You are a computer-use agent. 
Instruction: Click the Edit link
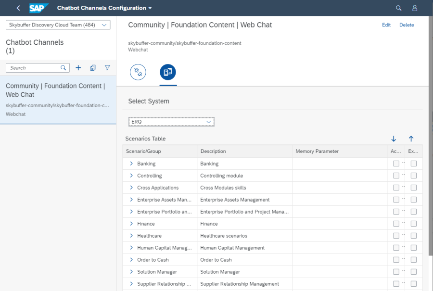click(386, 25)
